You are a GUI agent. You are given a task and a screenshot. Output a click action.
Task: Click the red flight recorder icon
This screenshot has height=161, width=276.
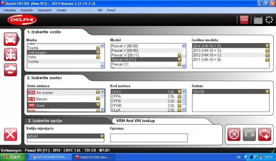[x=233, y=134]
